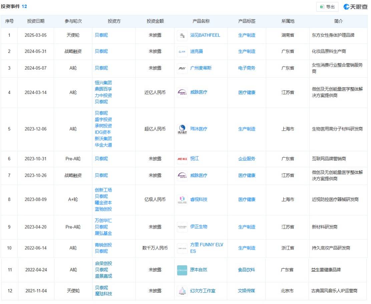Open the 浴见BATHFEEL product logo

coord(182,35)
